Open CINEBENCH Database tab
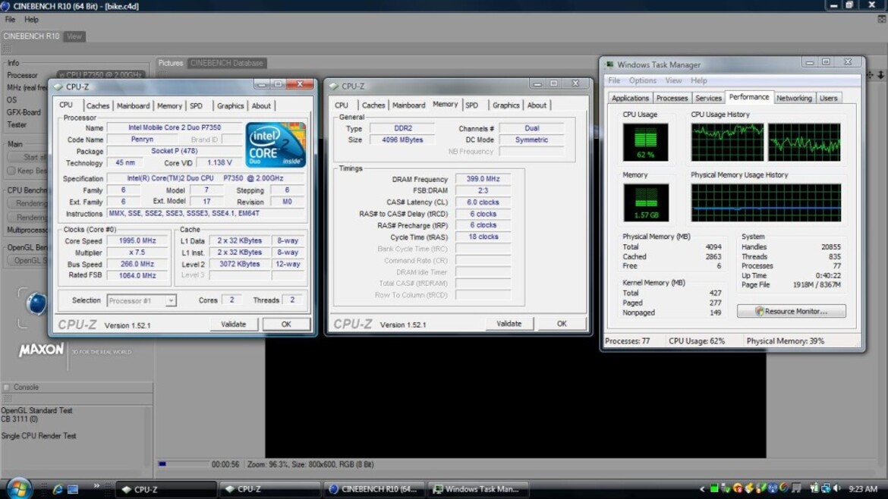 pyautogui.click(x=226, y=63)
